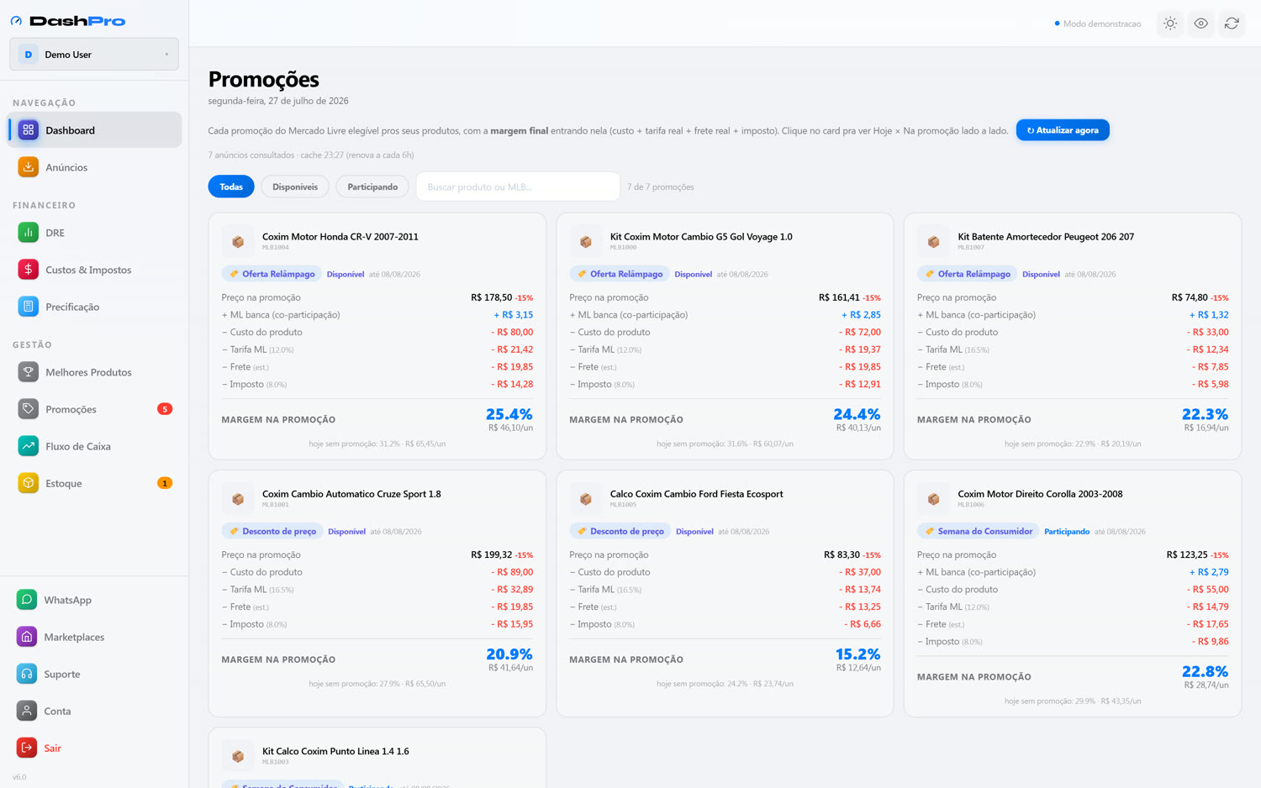Click the 7 de 7 promoções counter

pyautogui.click(x=661, y=186)
